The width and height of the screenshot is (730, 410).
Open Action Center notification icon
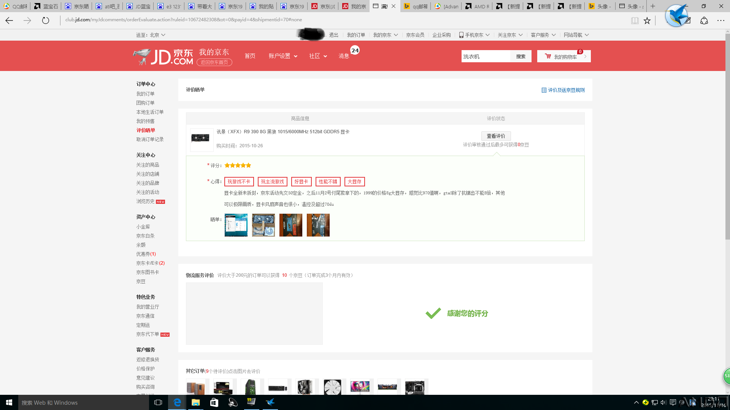[x=673, y=402]
